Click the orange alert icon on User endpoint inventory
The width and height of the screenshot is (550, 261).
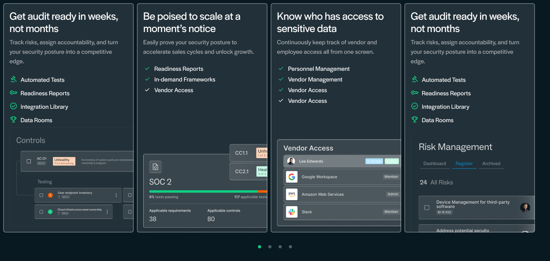[50, 195]
